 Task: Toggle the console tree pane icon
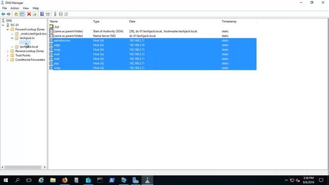[x=22, y=14]
